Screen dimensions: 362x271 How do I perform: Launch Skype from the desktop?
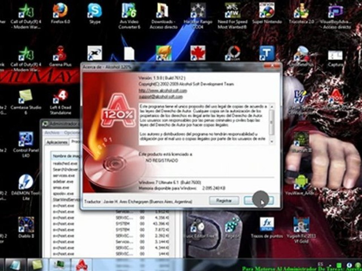click(x=95, y=14)
